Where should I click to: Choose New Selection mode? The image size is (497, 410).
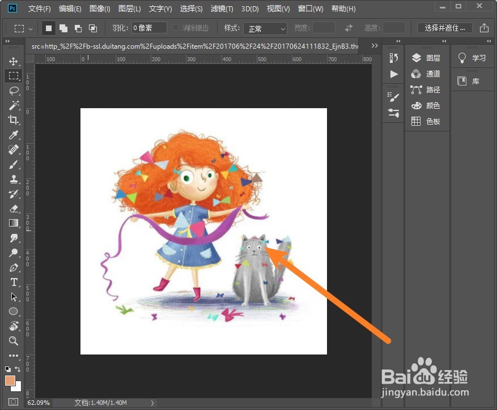(49, 28)
